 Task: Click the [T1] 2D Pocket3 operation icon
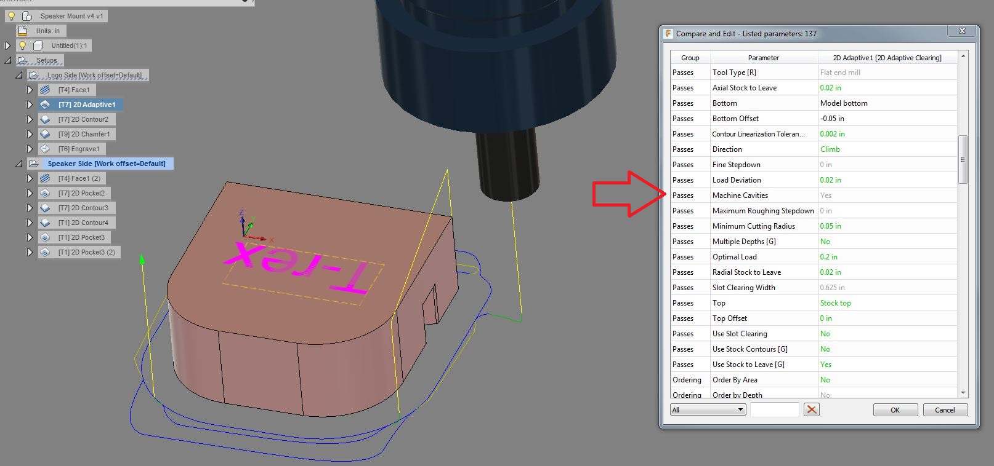click(45, 237)
